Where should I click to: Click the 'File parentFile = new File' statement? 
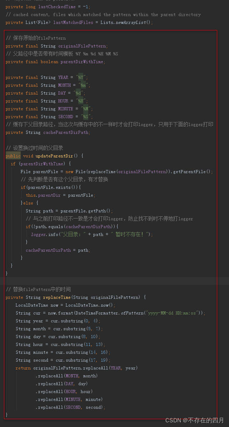117,172
